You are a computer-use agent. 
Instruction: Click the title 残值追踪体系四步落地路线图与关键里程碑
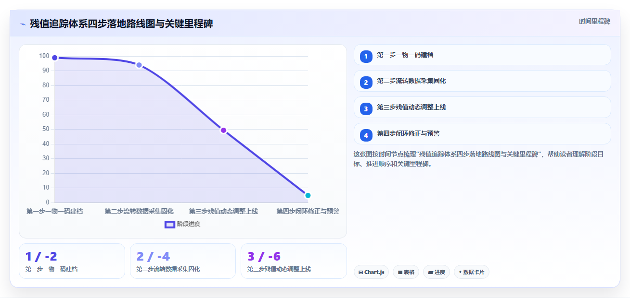tap(121, 24)
